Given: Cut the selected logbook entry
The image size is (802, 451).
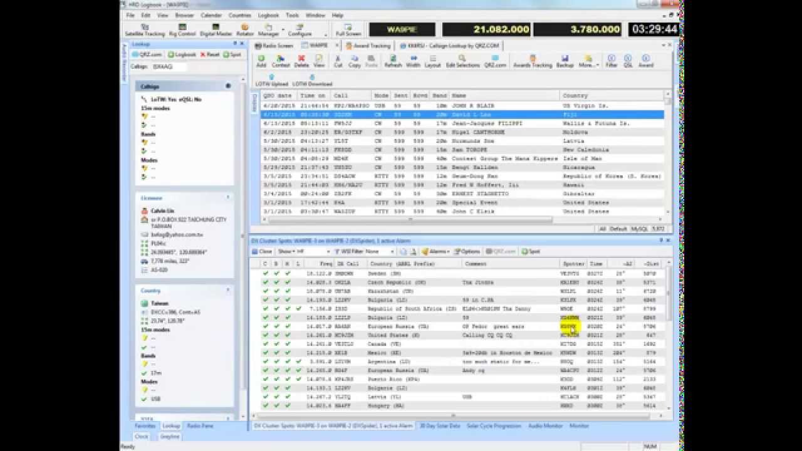Looking at the screenshot, I should tap(338, 61).
